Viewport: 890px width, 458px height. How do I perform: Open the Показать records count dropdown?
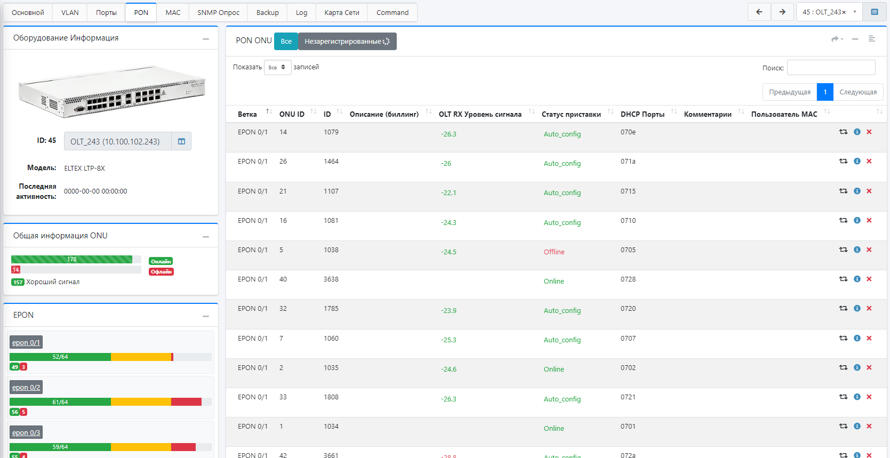click(x=277, y=67)
